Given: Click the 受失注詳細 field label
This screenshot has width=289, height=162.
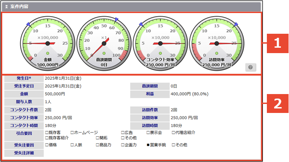Looking at the screenshot, I should (x=24, y=153).
